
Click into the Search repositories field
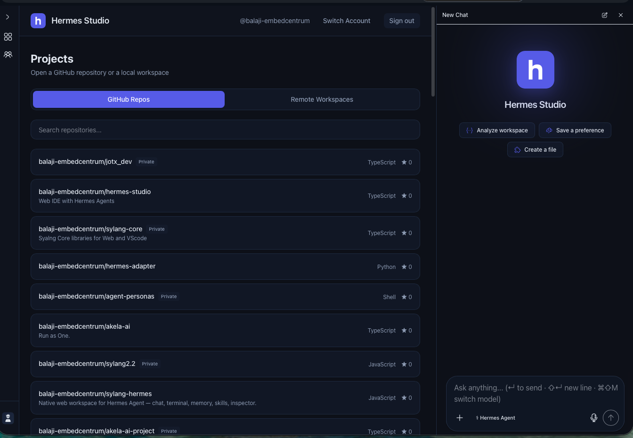225,130
